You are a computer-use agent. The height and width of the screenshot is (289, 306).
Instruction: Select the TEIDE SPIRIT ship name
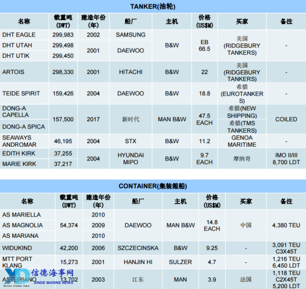pyautogui.click(x=21, y=93)
